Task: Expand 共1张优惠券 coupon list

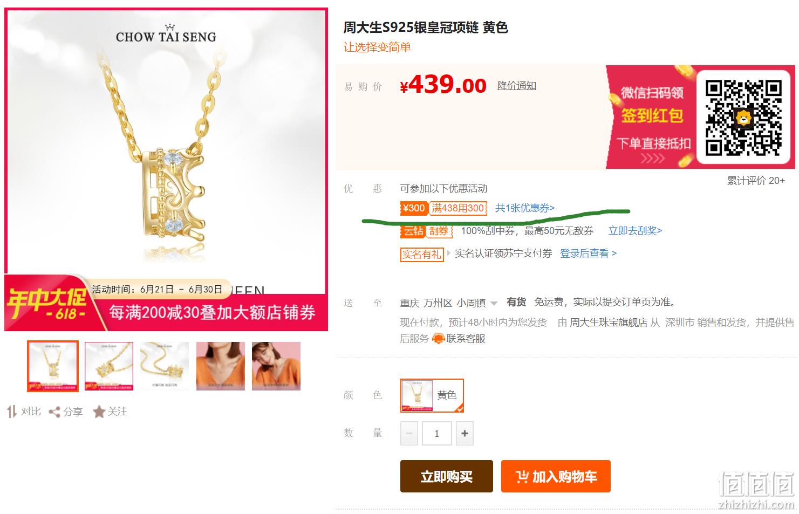Action: pyautogui.click(x=524, y=208)
